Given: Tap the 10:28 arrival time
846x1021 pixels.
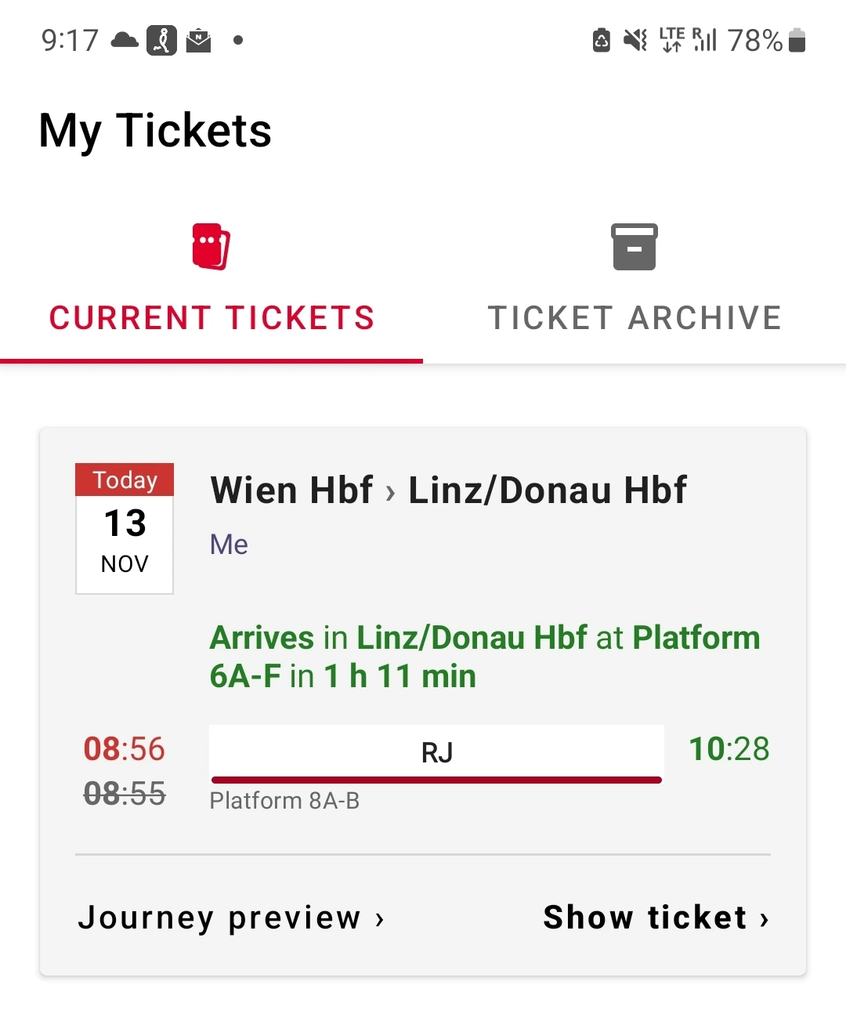Looking at the screenshot, I should (728, 749).
